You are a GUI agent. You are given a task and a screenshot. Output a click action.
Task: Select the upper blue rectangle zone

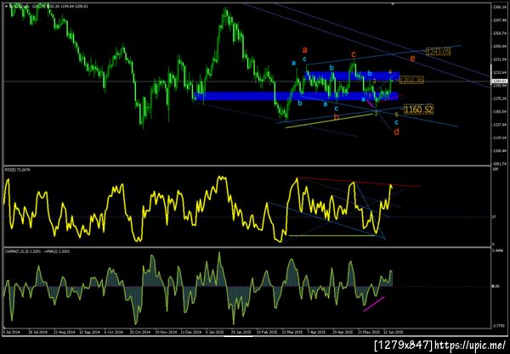(353, 76)
